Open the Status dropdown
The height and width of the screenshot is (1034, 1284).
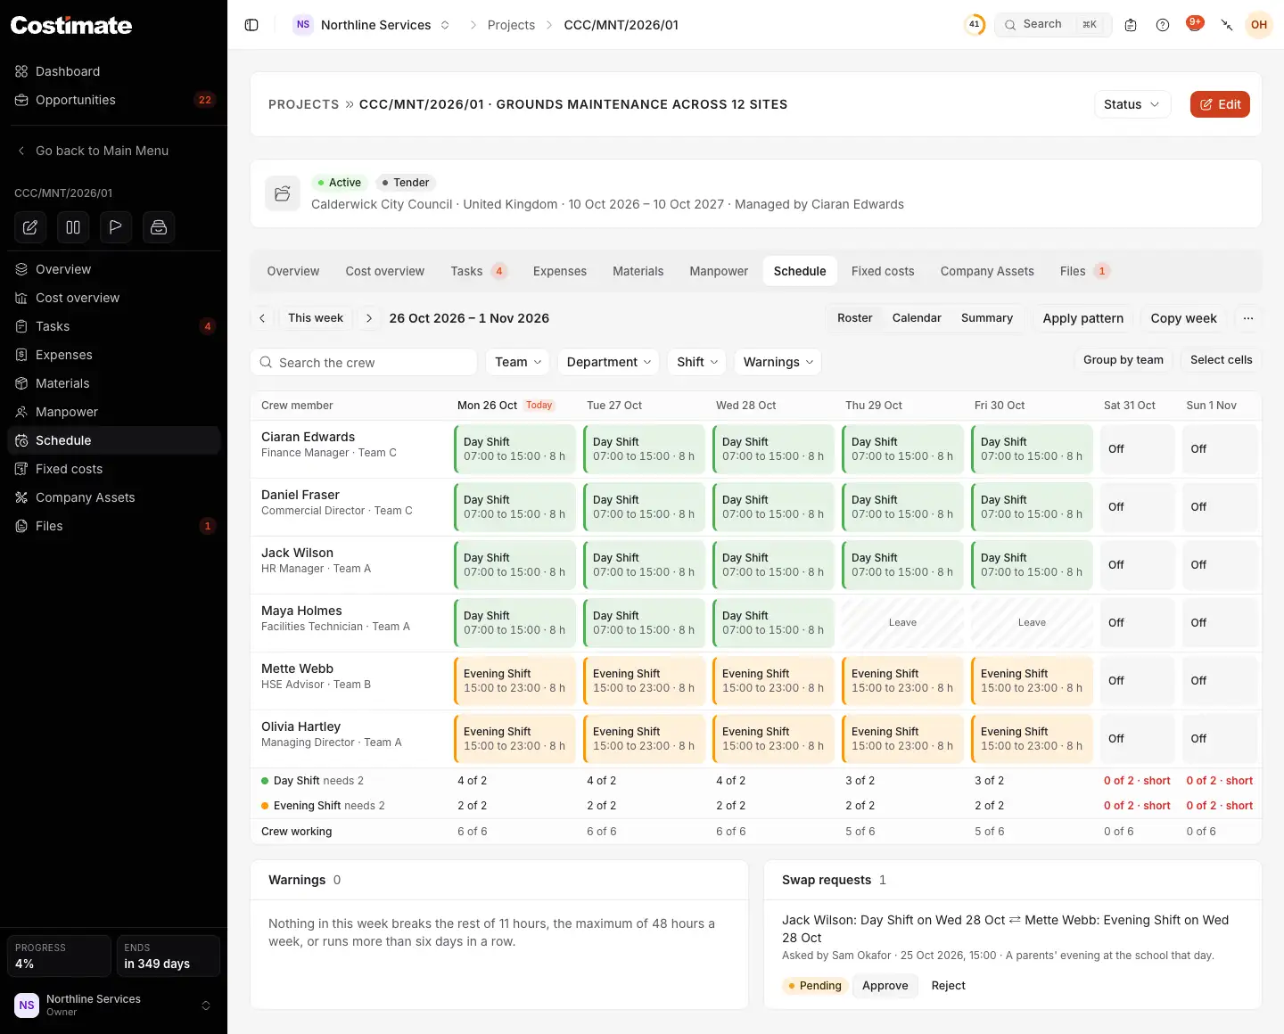click(x=1132, y=104)
